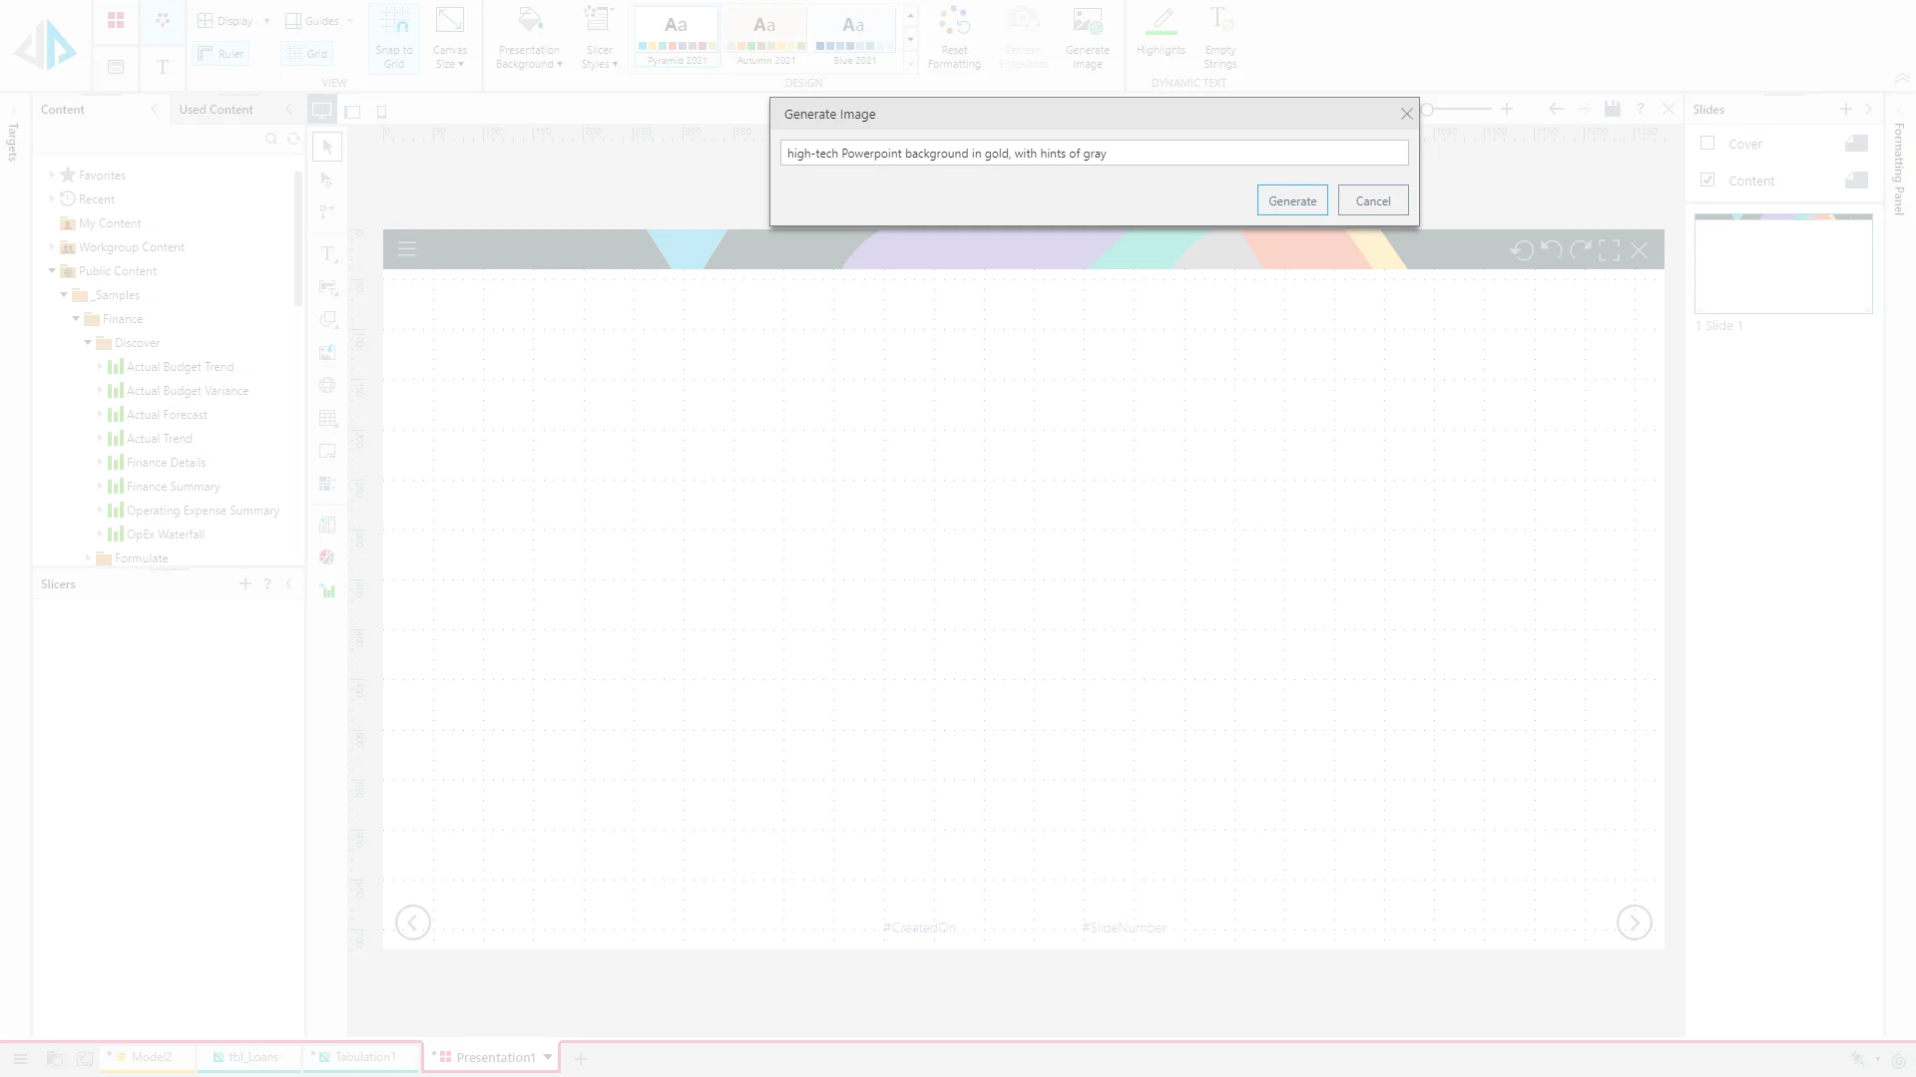
Task: Click the Generate button in dialog
Action: (x=1292, y=200)
